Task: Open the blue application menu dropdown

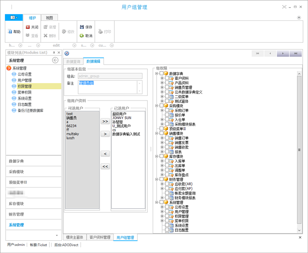Action: pos(14,17)
